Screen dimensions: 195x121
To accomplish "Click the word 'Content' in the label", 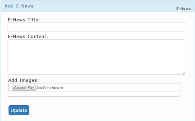I will [37, 36].
